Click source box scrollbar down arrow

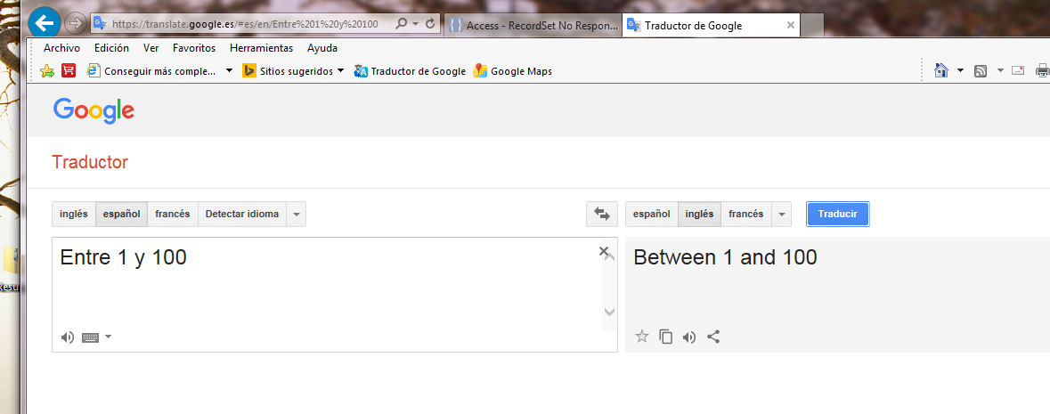click(609, 312)
